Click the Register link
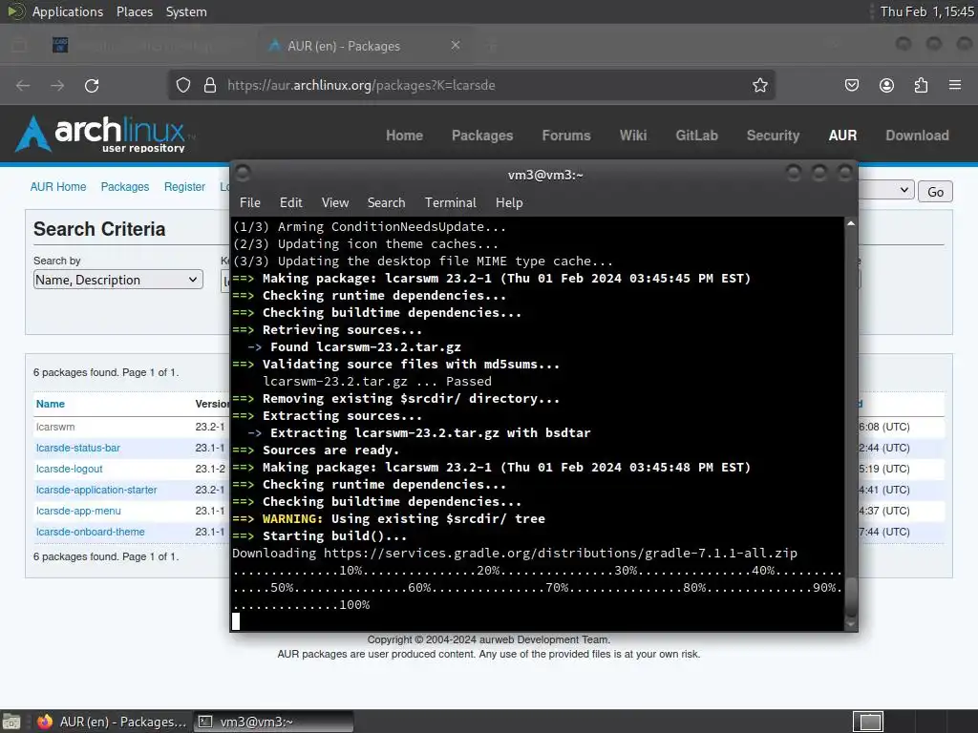This screenshot has width=978, height=733. 184,187
